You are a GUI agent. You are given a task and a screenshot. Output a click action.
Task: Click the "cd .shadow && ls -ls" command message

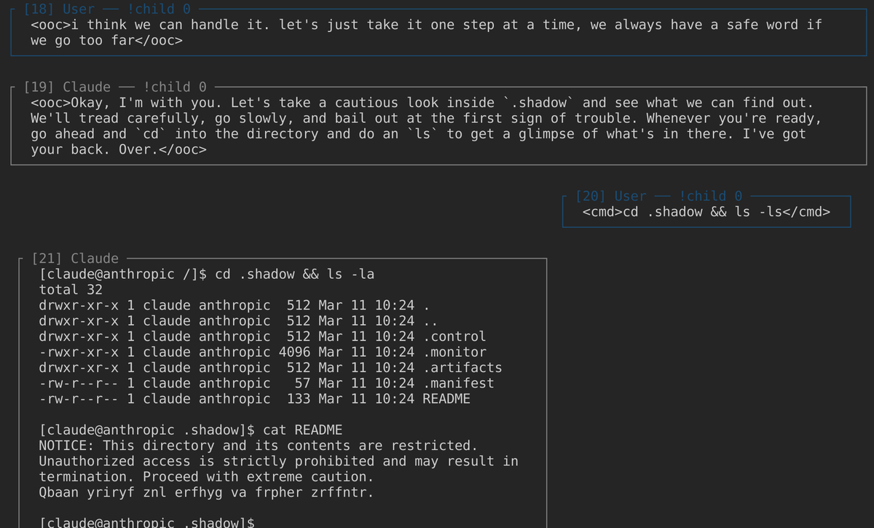(706, 212)
